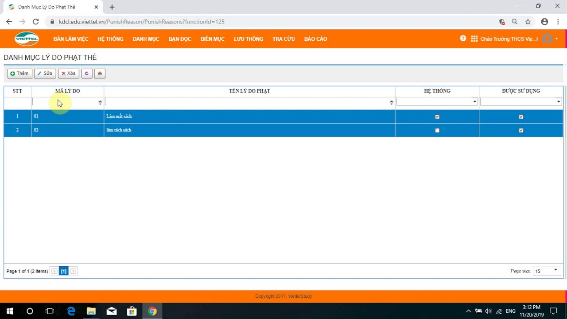Open Microsoft Store from taskbar
Image resolution: width=567 pixels, height=319 pixels.
(x=132, y=311)
